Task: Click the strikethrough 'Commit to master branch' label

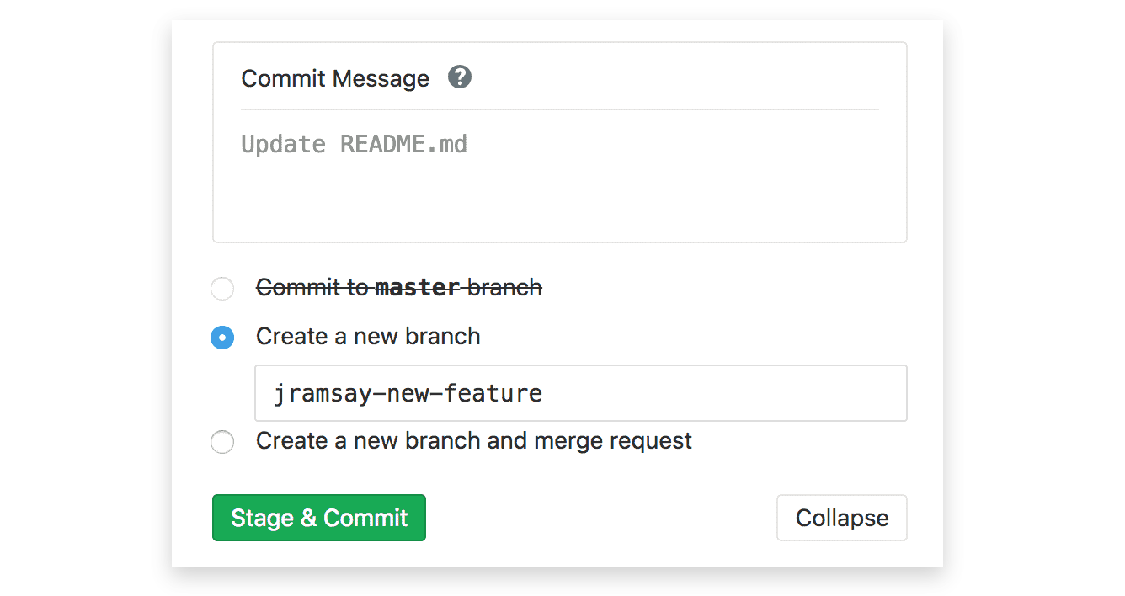Action: (x=398, y=287)
